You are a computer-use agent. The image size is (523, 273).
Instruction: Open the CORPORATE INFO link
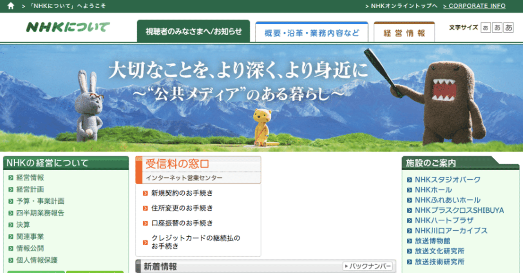coord(474,6)
